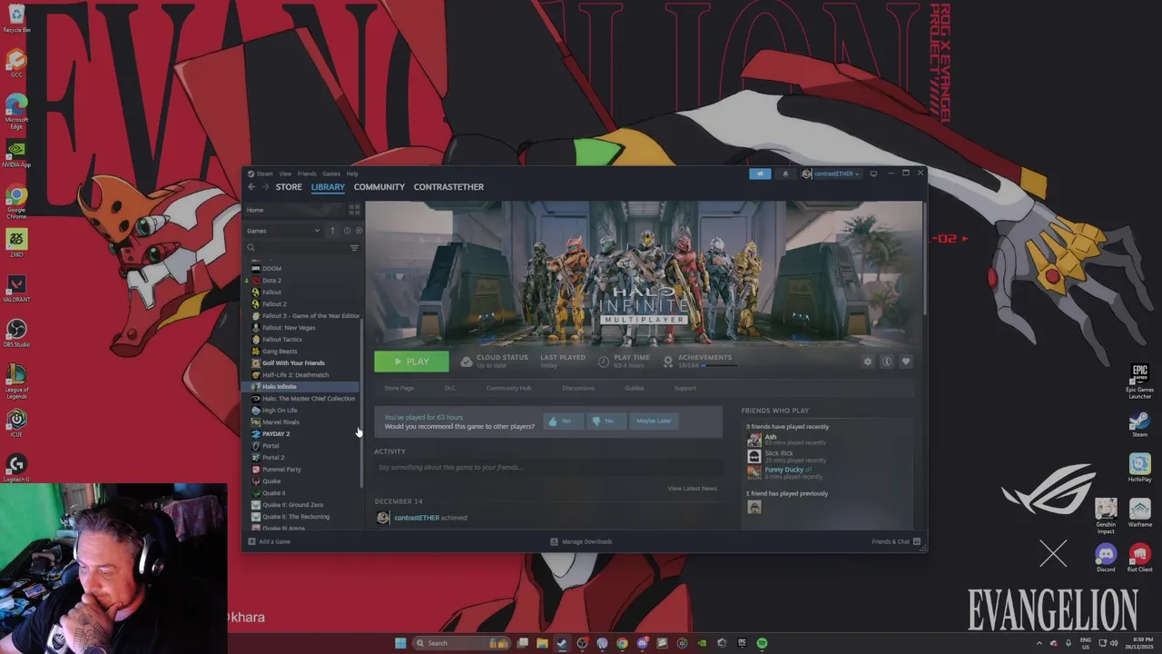
Task: Switch to Big Picture mode icon
Action: (x=873, y=173)
